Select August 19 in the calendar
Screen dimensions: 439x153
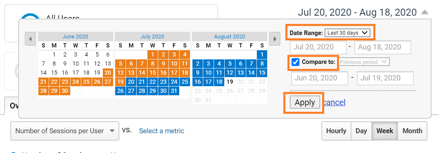tap(230, 82)
